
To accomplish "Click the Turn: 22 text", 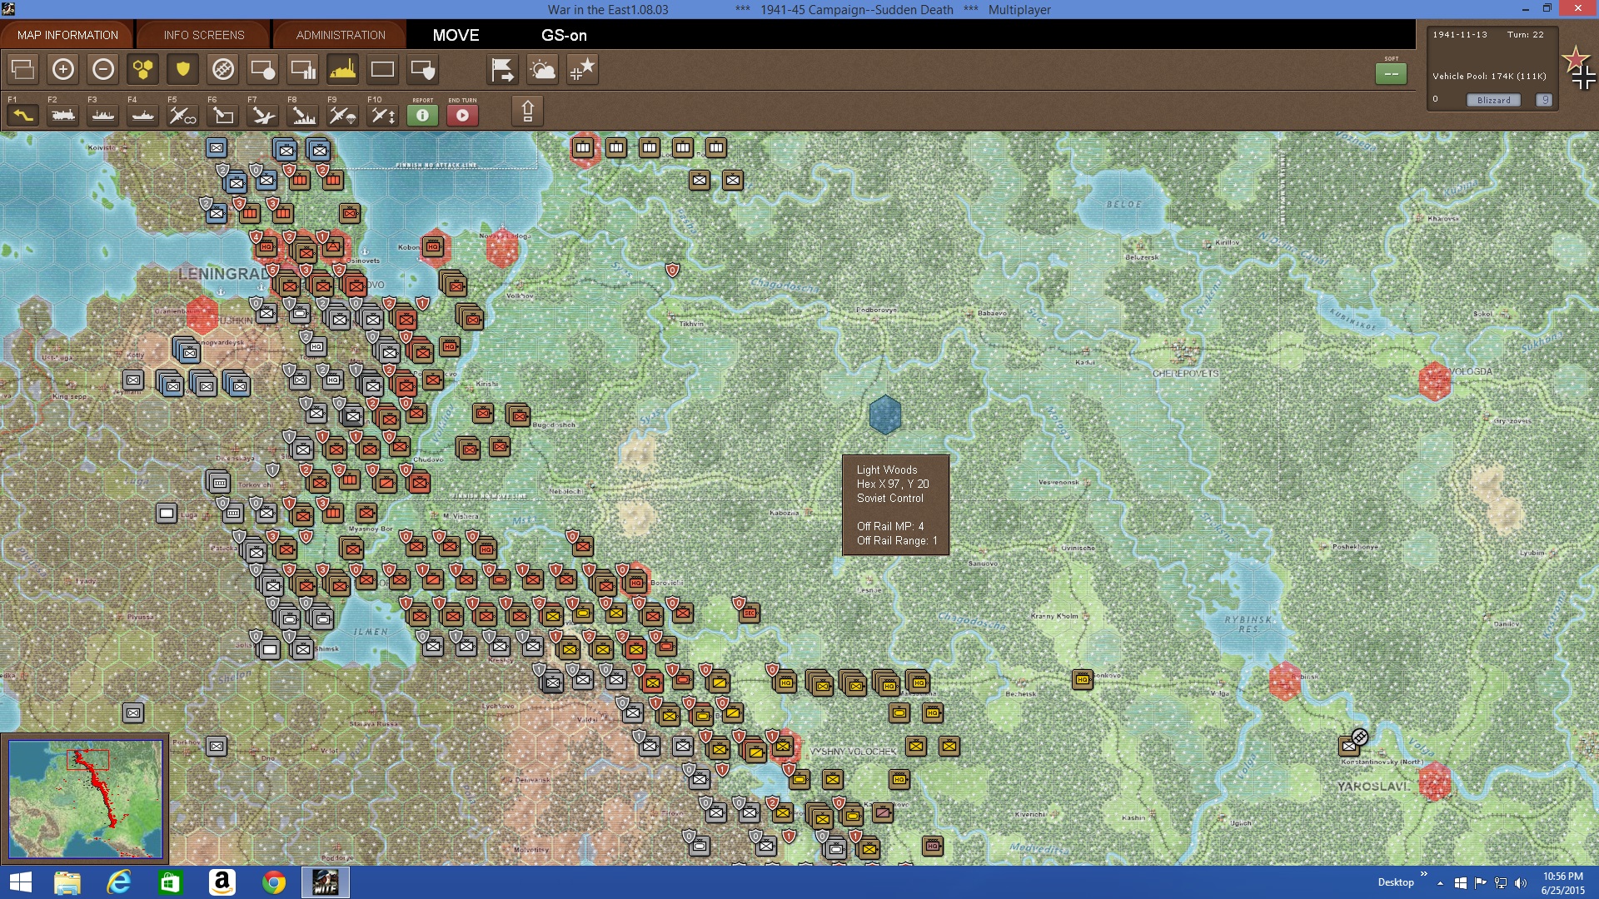I will [1525, 35].
